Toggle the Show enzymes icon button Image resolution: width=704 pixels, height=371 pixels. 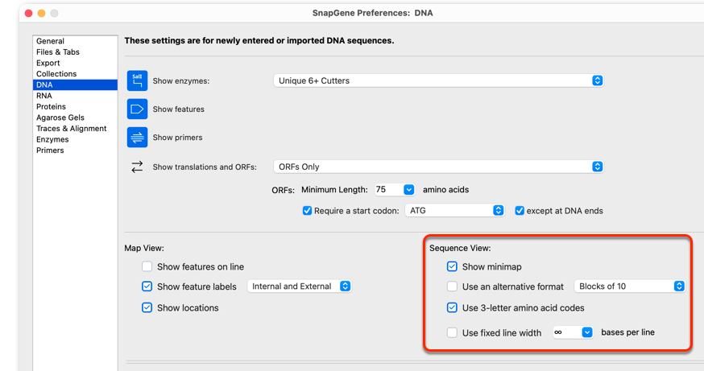click(x=137, y=80)
